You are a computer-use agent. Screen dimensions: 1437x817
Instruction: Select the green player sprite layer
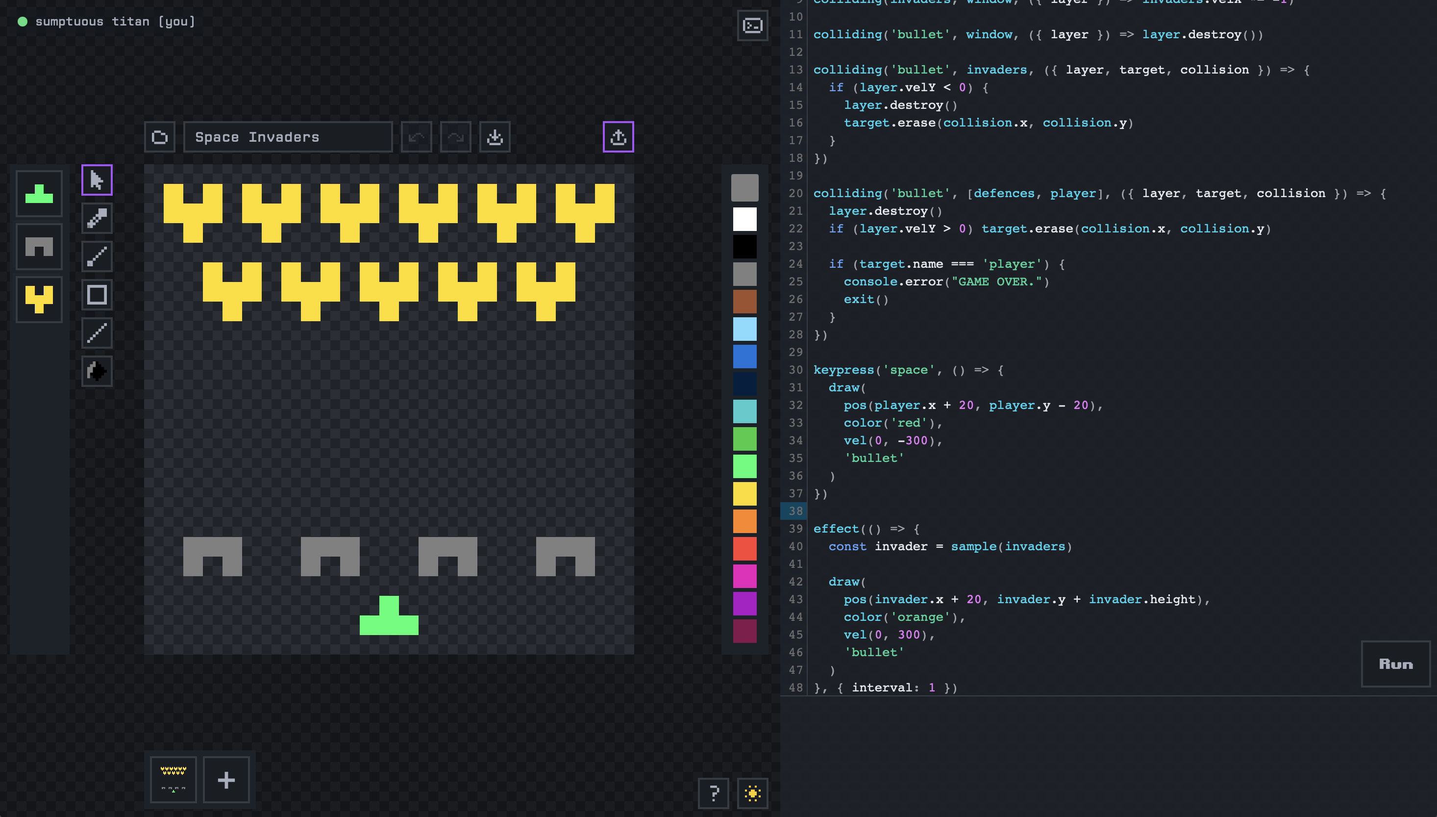39,194
